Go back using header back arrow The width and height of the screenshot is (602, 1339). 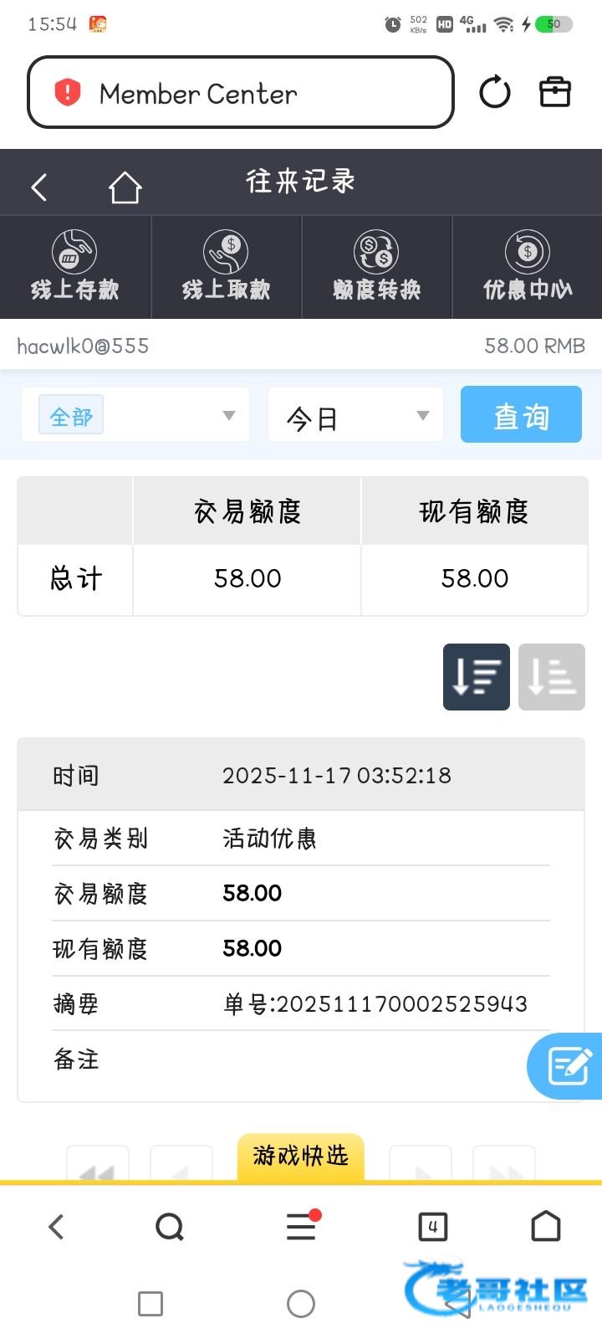pyautogui.click(x=39, y=187)
